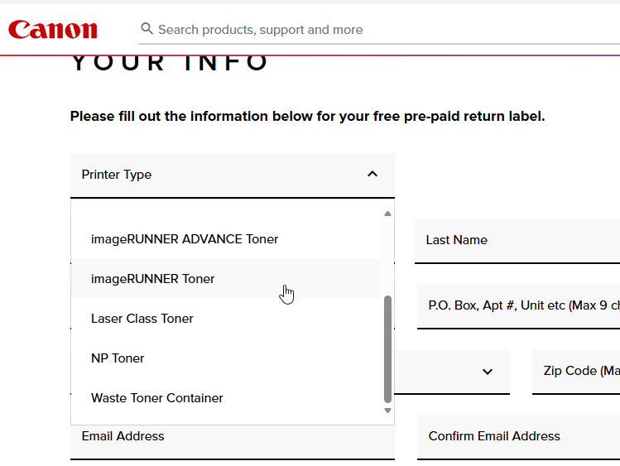The image size is (620, 466).
Task: Select the NP Toner option
Action: (x=118, y=358)
